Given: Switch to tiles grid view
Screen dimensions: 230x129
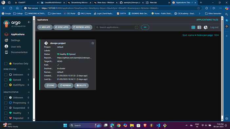Looking at the screenshot, I should click(193, 27).
